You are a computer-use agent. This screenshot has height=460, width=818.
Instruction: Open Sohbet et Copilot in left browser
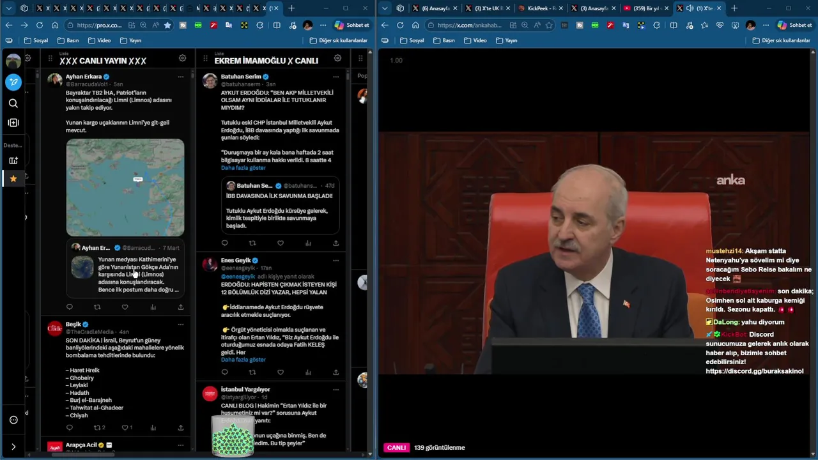[x=351, y=25]
